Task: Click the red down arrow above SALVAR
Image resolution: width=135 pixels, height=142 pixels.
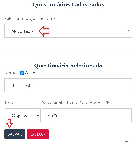Action: point(9,123)
